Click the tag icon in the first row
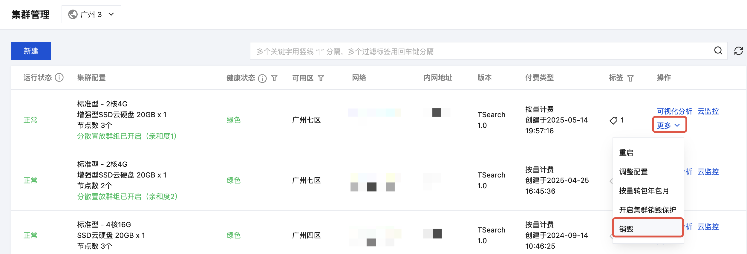This screenshot has height=254, width=747. coord(613,120)
